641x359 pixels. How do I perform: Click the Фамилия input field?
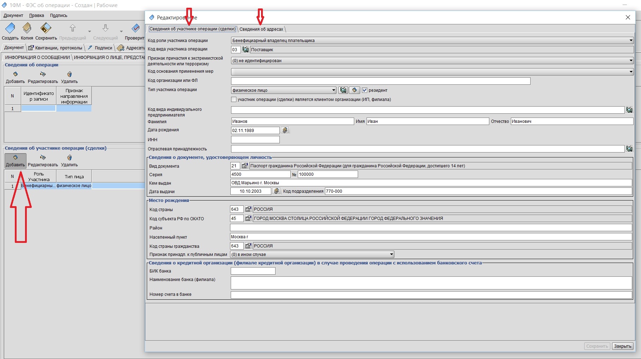292,121
